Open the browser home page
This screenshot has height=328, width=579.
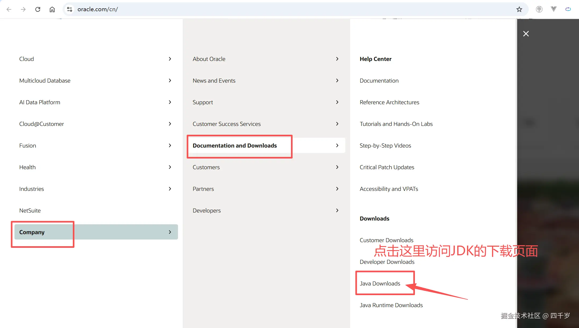click(x=52, y=9)
